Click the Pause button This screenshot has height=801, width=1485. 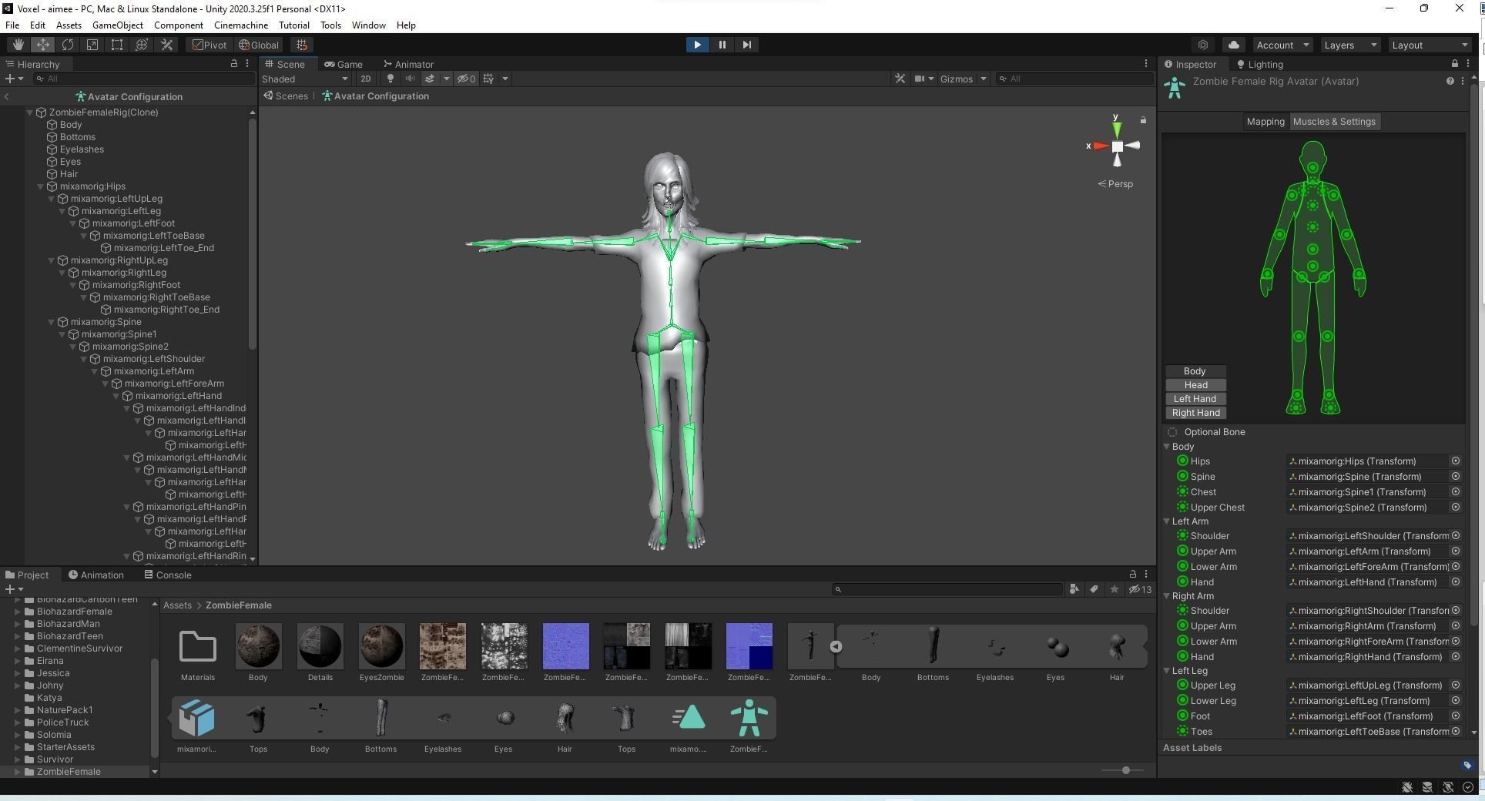722,45
